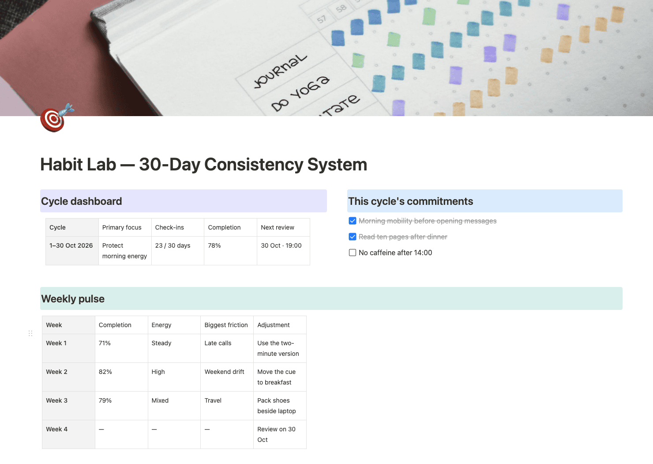
Task: Click the Week 2 row label
Action: (68, 377)
